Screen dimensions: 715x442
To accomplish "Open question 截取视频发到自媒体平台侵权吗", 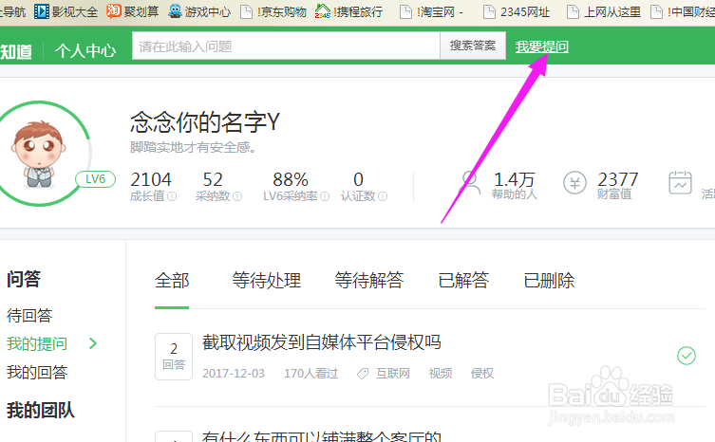I will pyautogui.click(x=322, y=342).
